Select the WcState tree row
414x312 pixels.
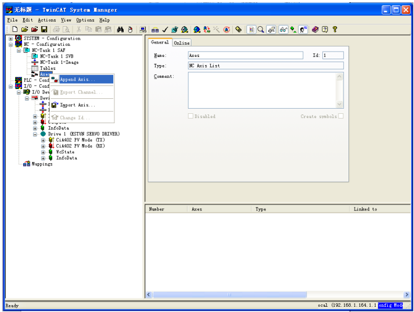pyautogui.click(x=62, y=152)
